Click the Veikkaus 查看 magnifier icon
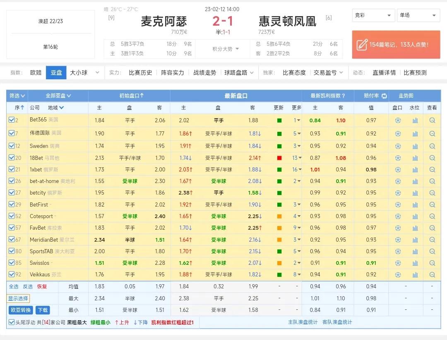Screen dimensions: 447x340 click(x=433, y=274)
